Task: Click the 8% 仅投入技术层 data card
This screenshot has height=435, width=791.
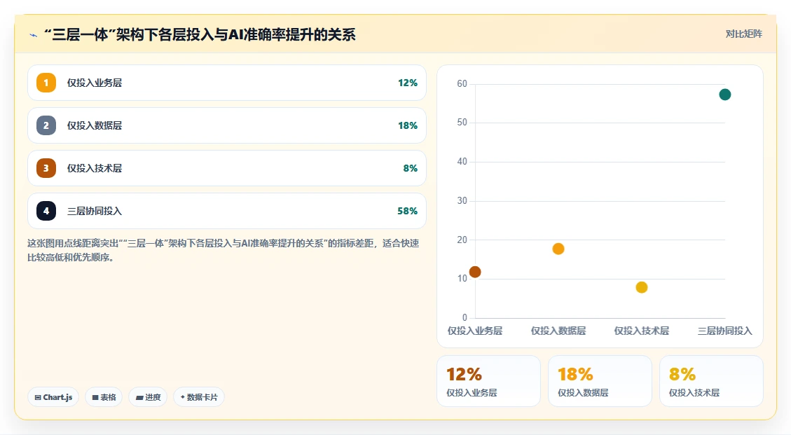Action: (711, 381)
